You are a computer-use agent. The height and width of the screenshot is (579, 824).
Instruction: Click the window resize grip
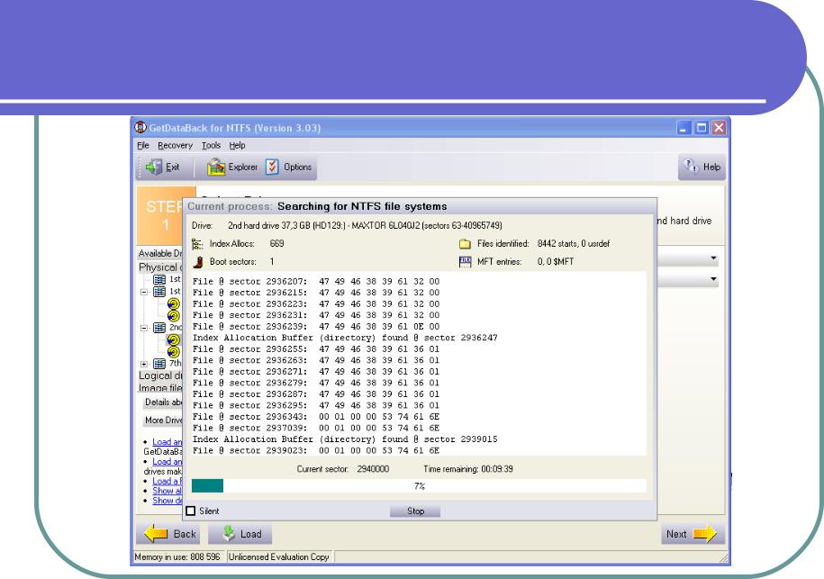(724, 558)
